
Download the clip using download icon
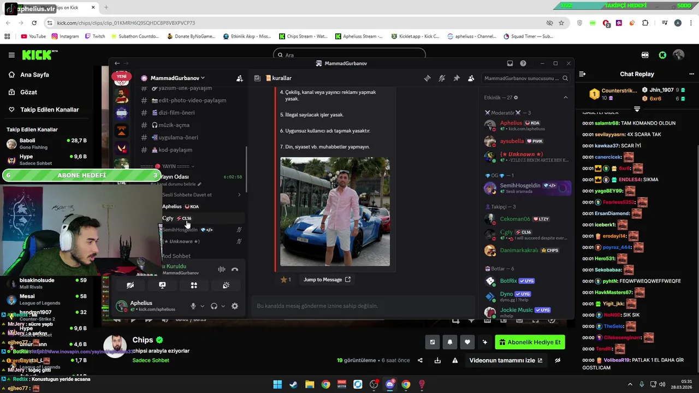tap(437, 360)
